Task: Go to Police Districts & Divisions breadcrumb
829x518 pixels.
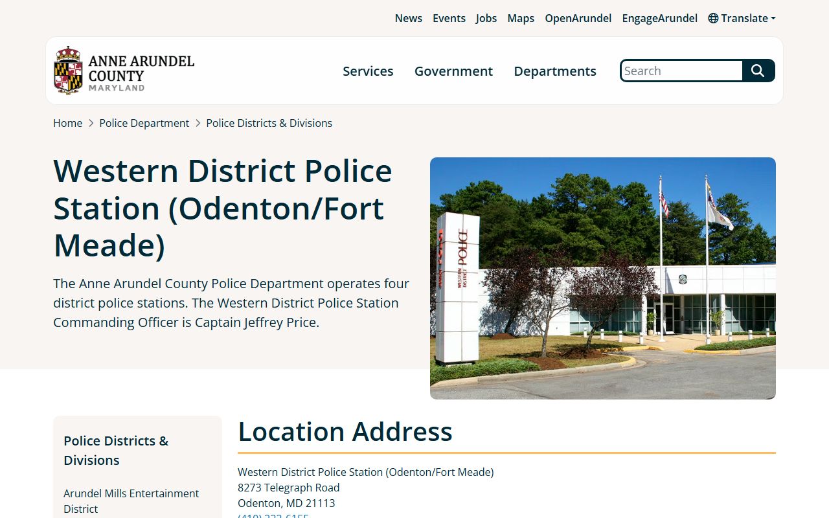Action: pos(269,123)
